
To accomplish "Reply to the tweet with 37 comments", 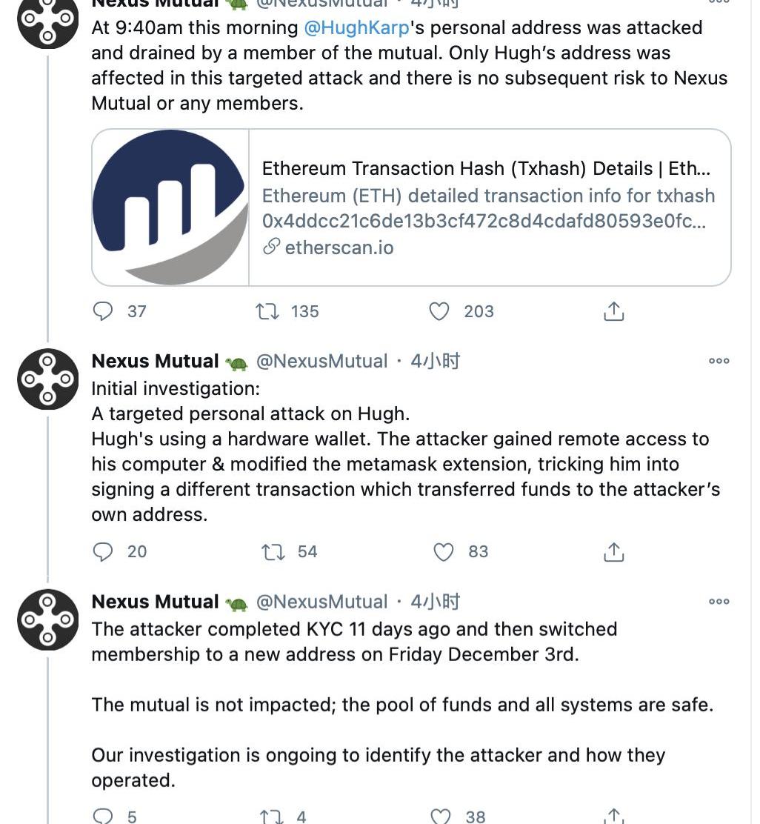I will click(x=103, y=311).
